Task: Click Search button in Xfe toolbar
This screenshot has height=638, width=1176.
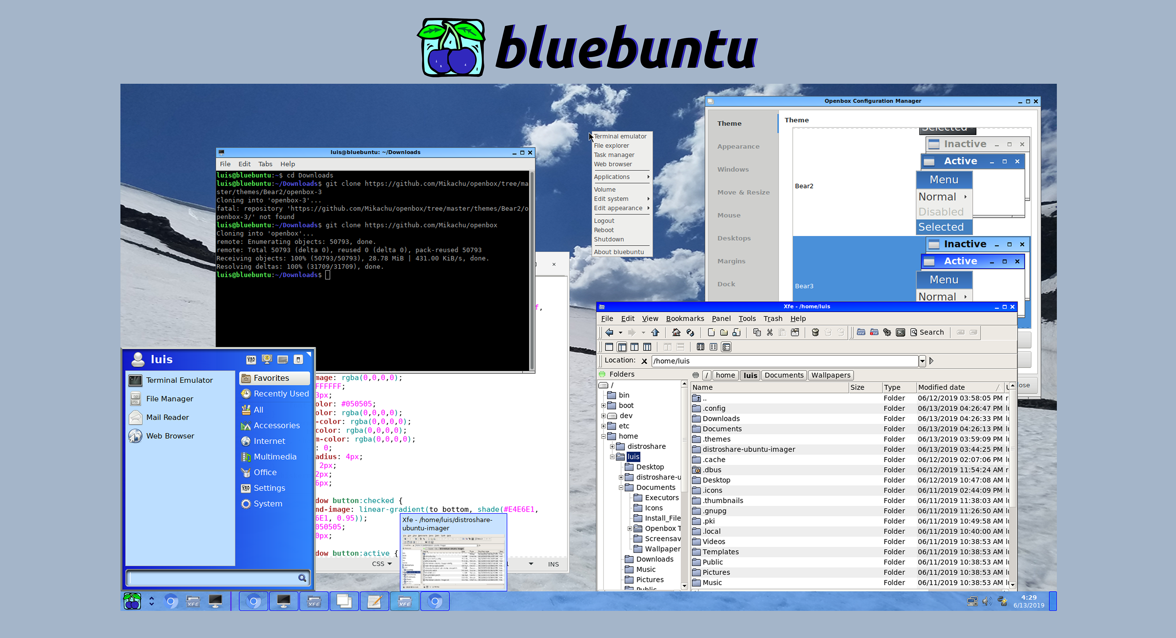Action: tap(927, 332)
